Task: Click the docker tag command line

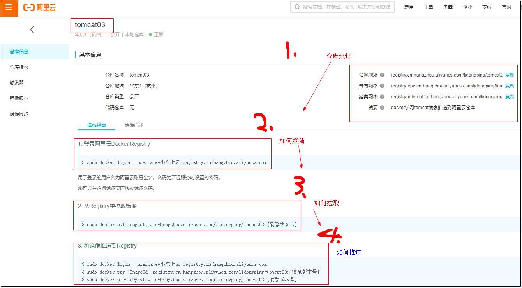Action: point(200,272)
